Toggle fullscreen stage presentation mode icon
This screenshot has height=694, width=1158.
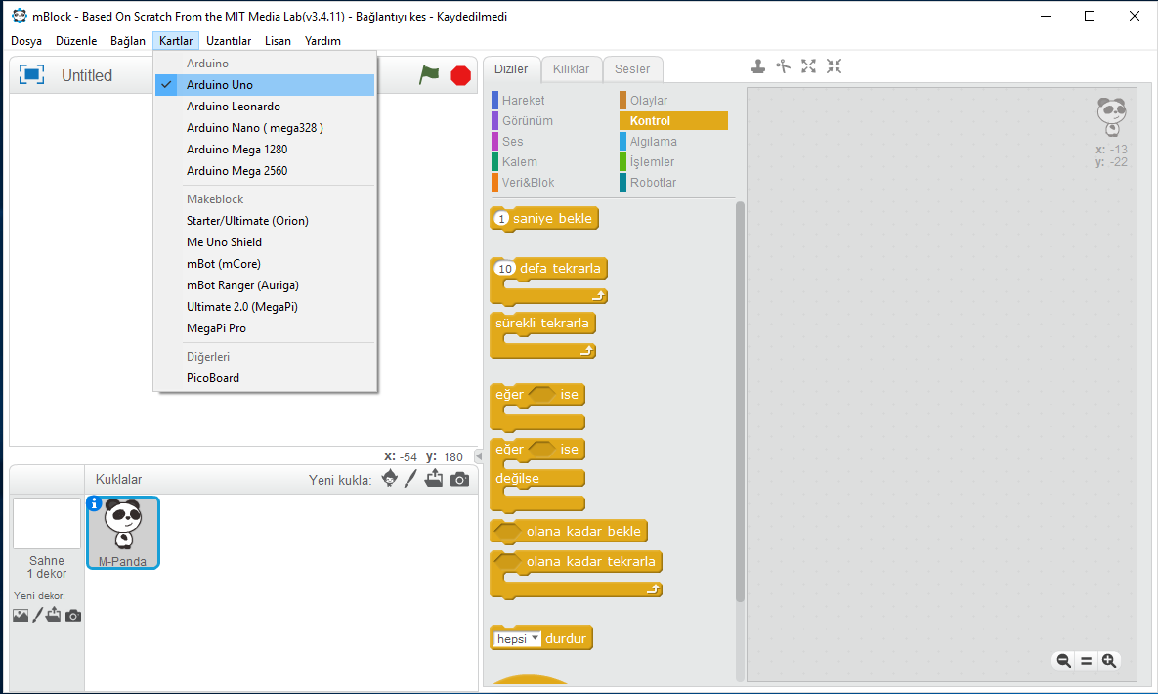point(32,75)
